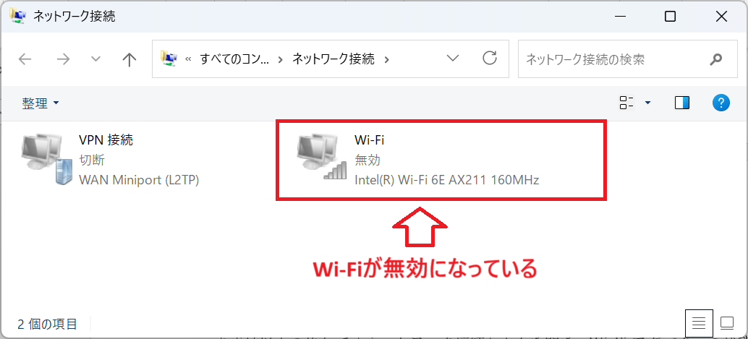748x339 pixels.
Task: Click the change view layout icon
Action: pos(626,103)
